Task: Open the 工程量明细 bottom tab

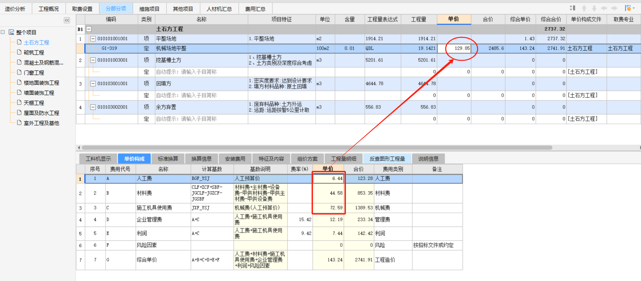Action: (x=344, y=158)
